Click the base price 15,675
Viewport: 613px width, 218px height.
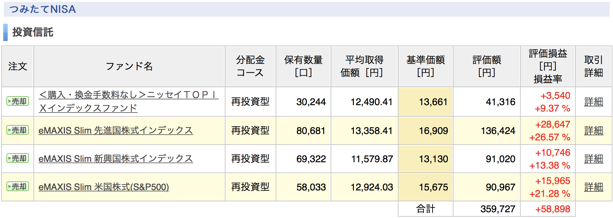point(433,187)
